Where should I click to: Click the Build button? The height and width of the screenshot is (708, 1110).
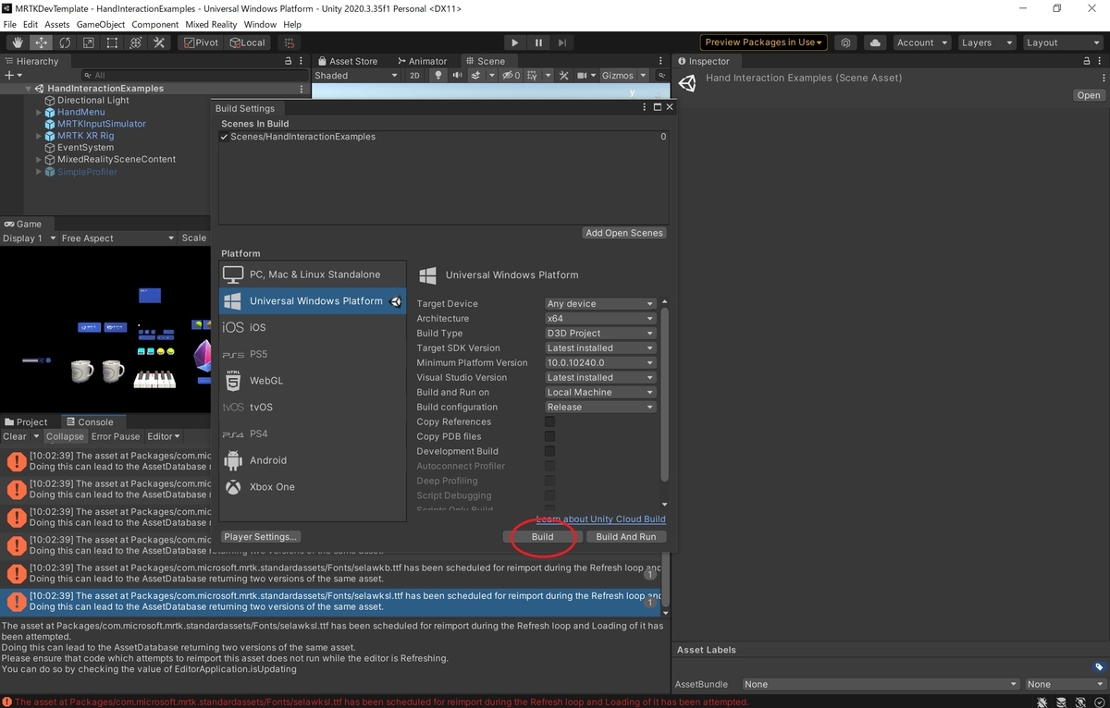click(x=542, y=537)
